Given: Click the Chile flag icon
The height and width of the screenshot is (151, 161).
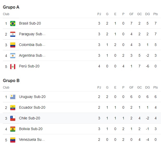Looking at the screenshot, I should tap(13, 118).
